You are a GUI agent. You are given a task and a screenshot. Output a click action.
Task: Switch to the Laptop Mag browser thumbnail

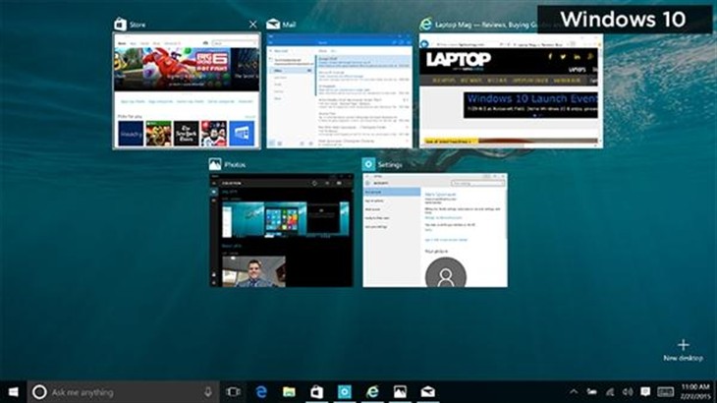click(x=511, y=90)
